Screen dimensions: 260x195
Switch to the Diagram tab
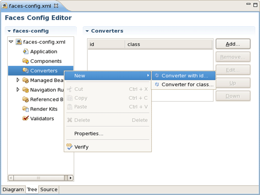13,189
